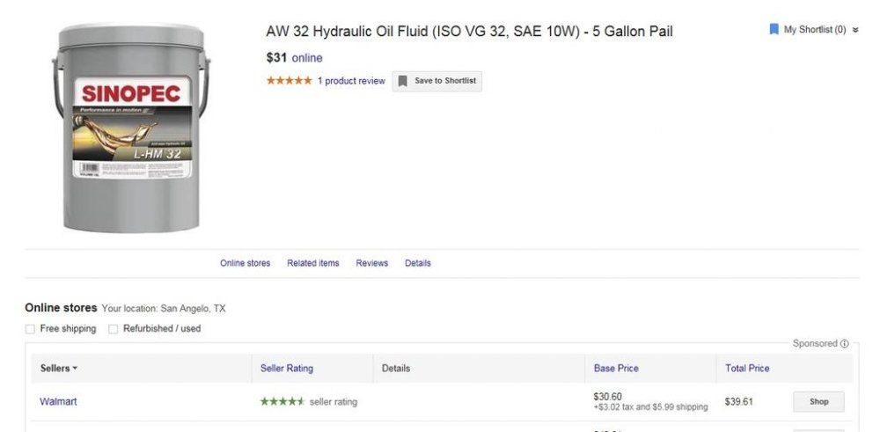The image size is (880, 432).
Task: Jump to the Details tab
Action: point(418,263)
